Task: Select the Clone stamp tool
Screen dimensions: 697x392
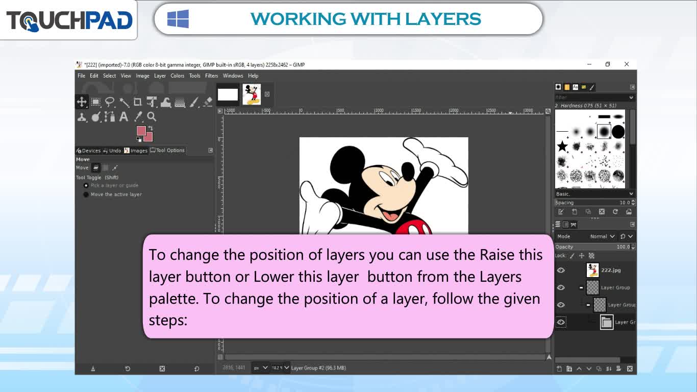Action: tap(82, 117)
